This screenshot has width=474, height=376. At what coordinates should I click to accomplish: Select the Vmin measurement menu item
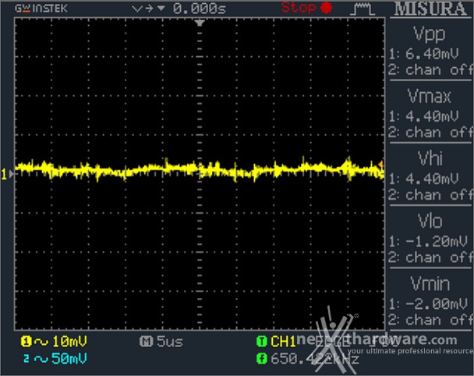pyautogui.click(x=430, y=300)
